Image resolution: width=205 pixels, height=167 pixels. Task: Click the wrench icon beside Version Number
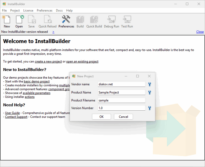pyautogui.click(x=149, y=108)
